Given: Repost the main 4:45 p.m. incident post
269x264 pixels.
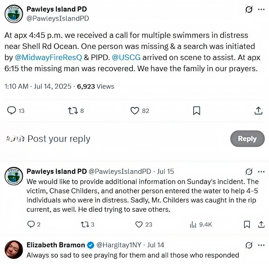Looking at the screenshot, I should point(72,110).
